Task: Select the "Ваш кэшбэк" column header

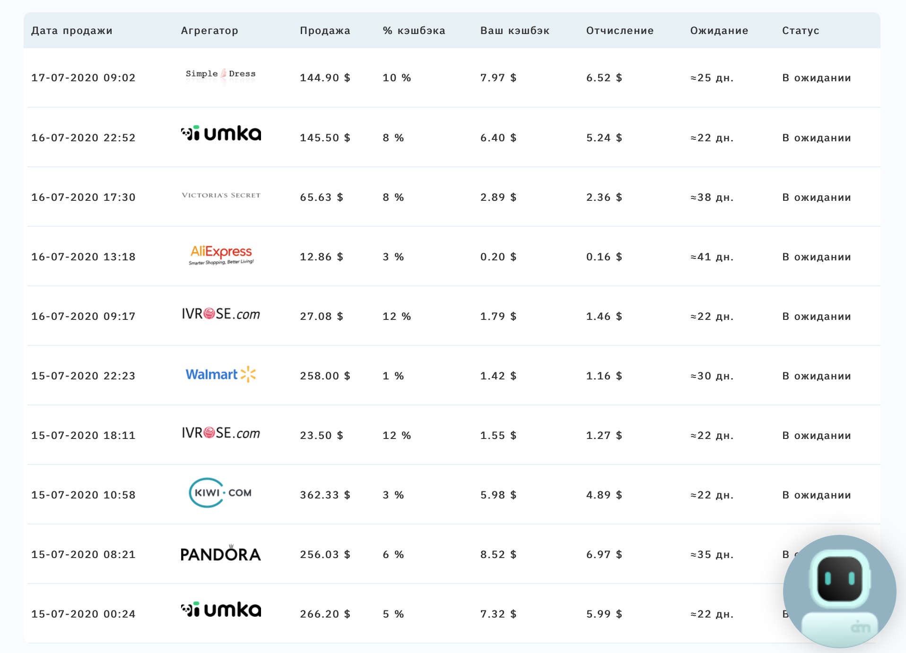Action: pyautogui.click(x=514, y=31)
